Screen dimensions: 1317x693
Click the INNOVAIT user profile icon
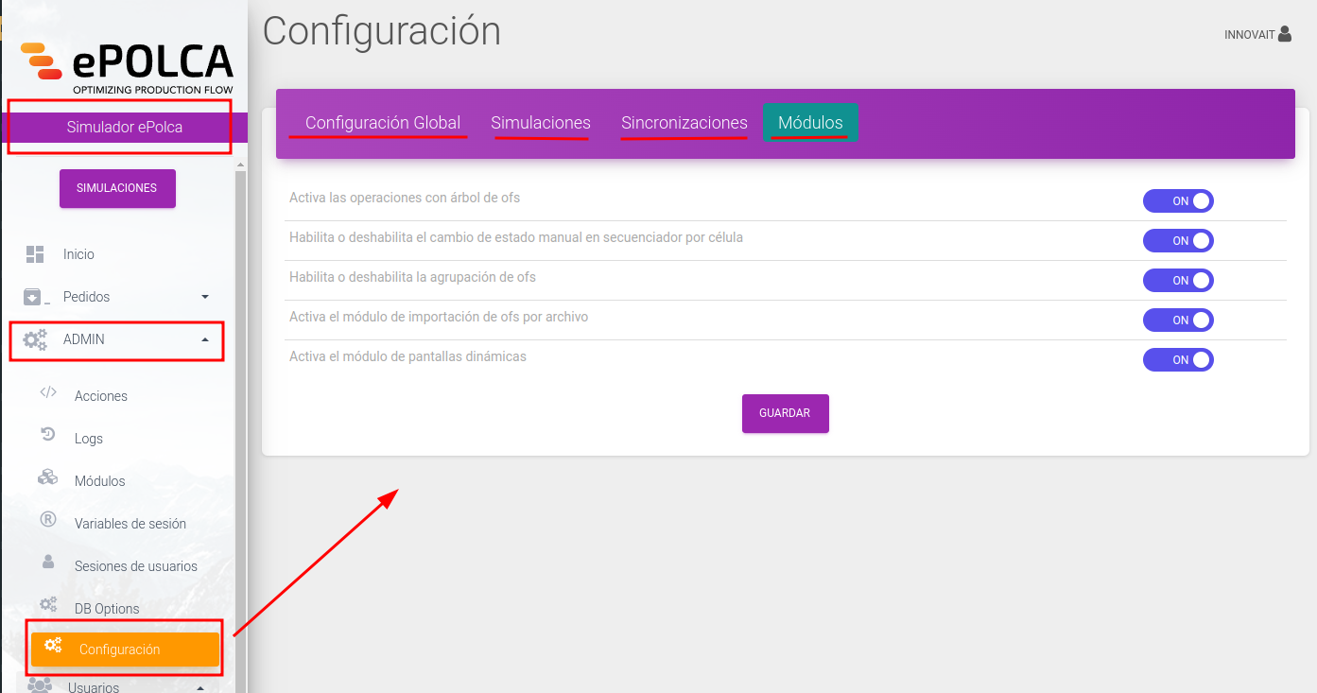[x=1284, y=34]
